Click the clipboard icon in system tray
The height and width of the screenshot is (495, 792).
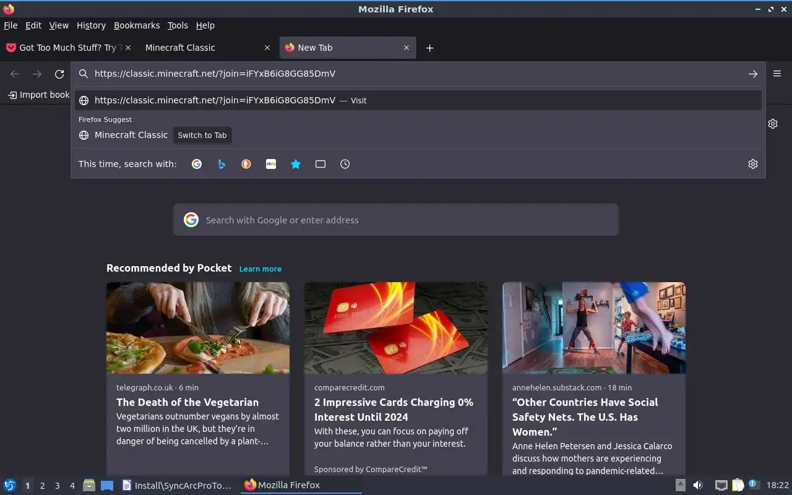[x=738, y=485]
